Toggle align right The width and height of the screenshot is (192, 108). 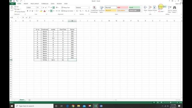[x=54, y=11]
